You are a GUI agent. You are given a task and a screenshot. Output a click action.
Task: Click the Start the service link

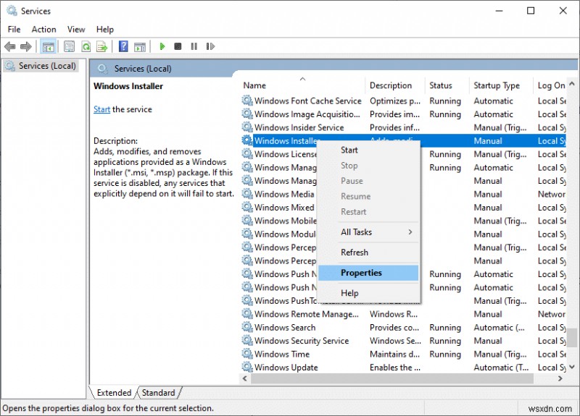(x=101, y=109)
